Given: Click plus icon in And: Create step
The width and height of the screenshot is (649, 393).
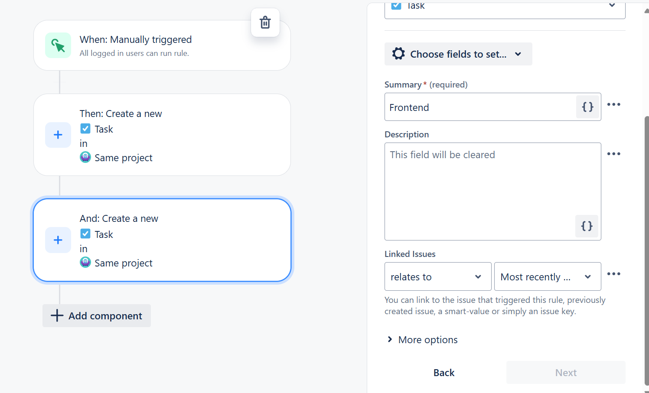Looking at the screenshot, I should coord(58,240).
